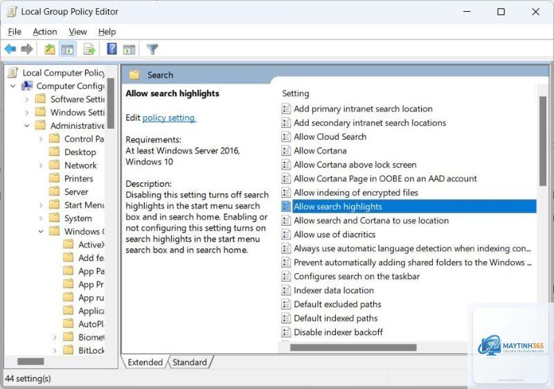
Task: Expand the BitLocker tree node
Action: (x=55, y=350)
